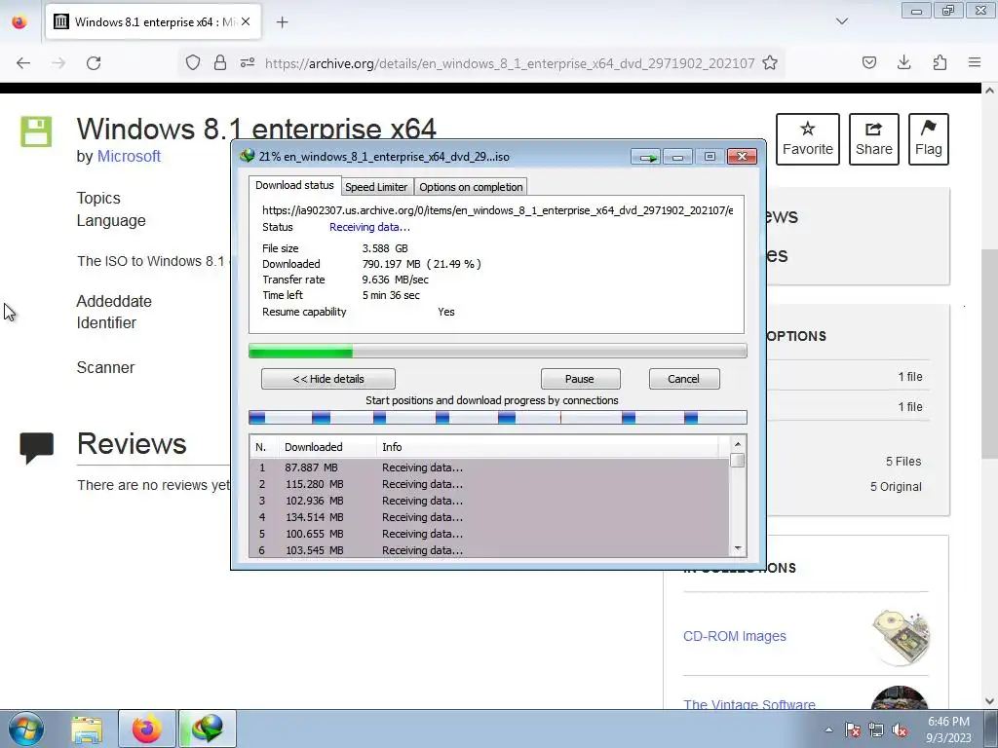998x748 pixels.
Task: Click the Flag button
Action: 928,138
